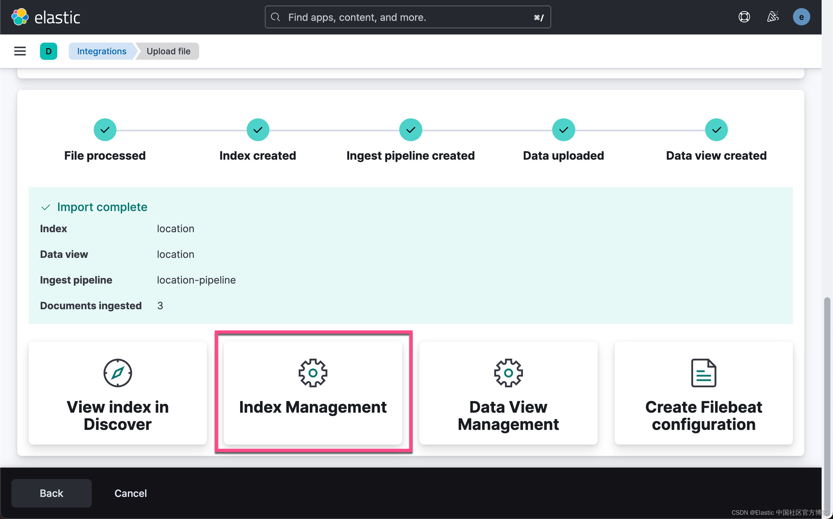Click the compass icon above View index in Discover

tap(117, 373)
